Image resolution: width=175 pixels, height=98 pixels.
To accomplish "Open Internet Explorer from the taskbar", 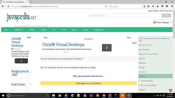I will pyautogui.click(x=66, y=96).
